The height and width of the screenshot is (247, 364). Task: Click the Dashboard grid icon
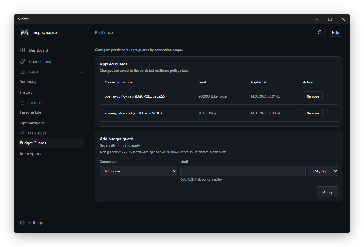click(23, 50)
